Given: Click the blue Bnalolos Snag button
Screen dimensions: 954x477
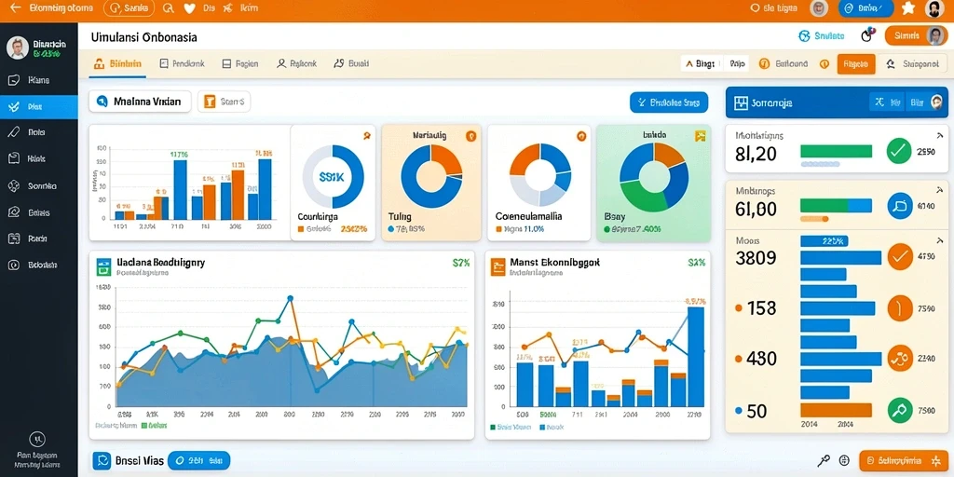Looking at the screenshot, I should click(669, 102).
